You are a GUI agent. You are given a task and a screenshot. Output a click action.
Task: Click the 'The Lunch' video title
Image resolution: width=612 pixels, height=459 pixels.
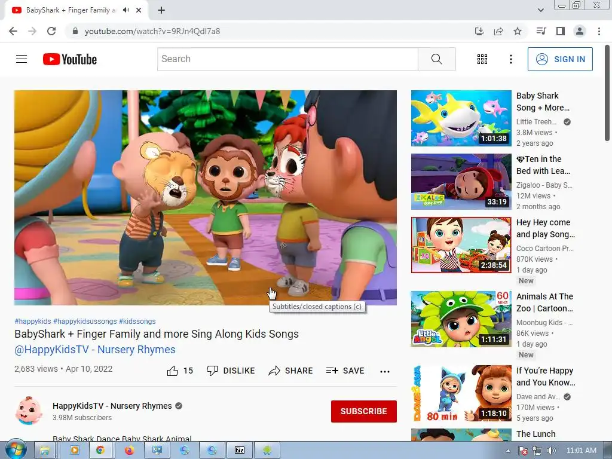(535, 434)
